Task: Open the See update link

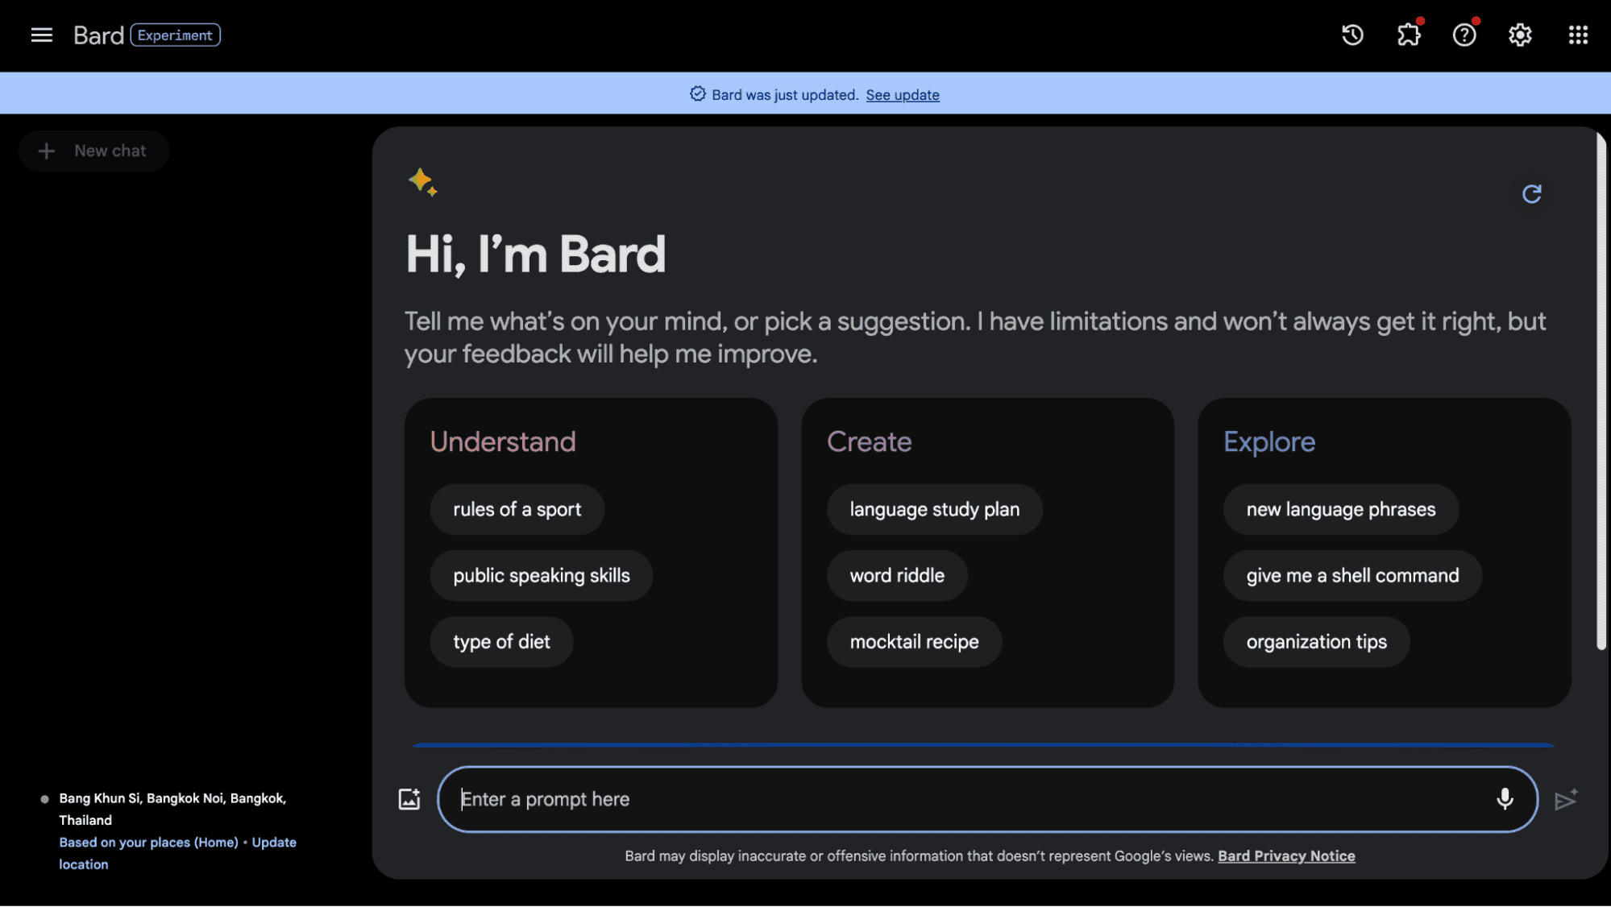Action: [x=902, y=94]
